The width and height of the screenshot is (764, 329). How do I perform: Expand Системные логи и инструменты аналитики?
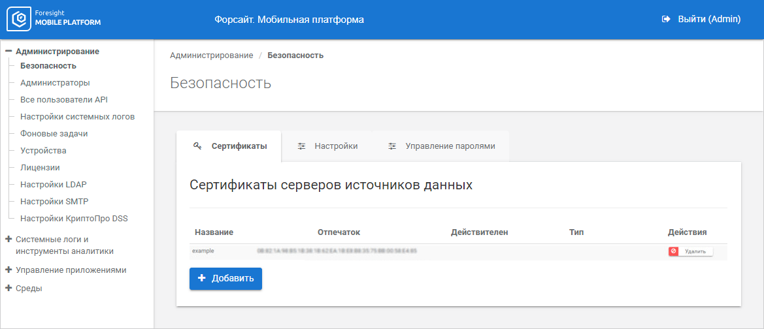[x=8, y=240]
